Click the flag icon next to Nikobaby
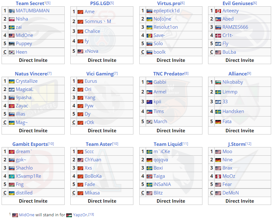This screenshot has width=274, height=221. (218, 82)
